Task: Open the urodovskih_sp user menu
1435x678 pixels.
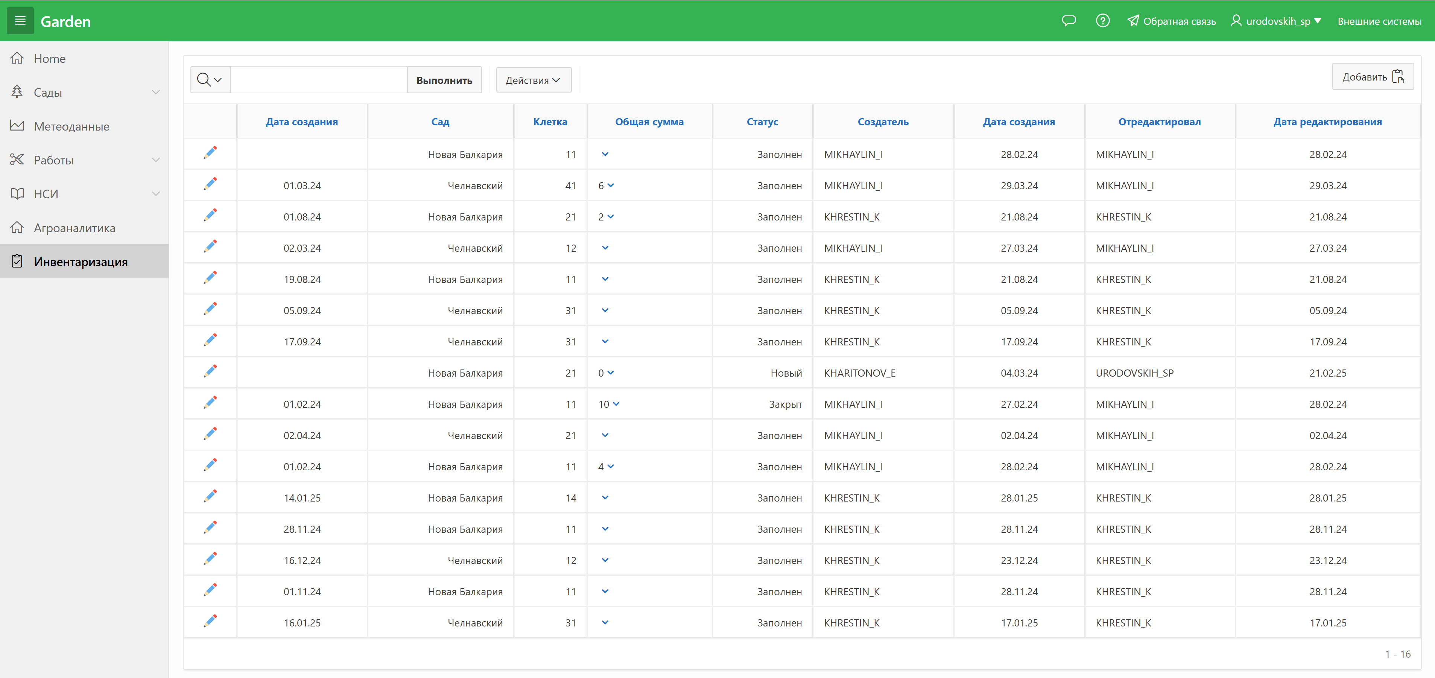Action: [x=1276, y=21]
